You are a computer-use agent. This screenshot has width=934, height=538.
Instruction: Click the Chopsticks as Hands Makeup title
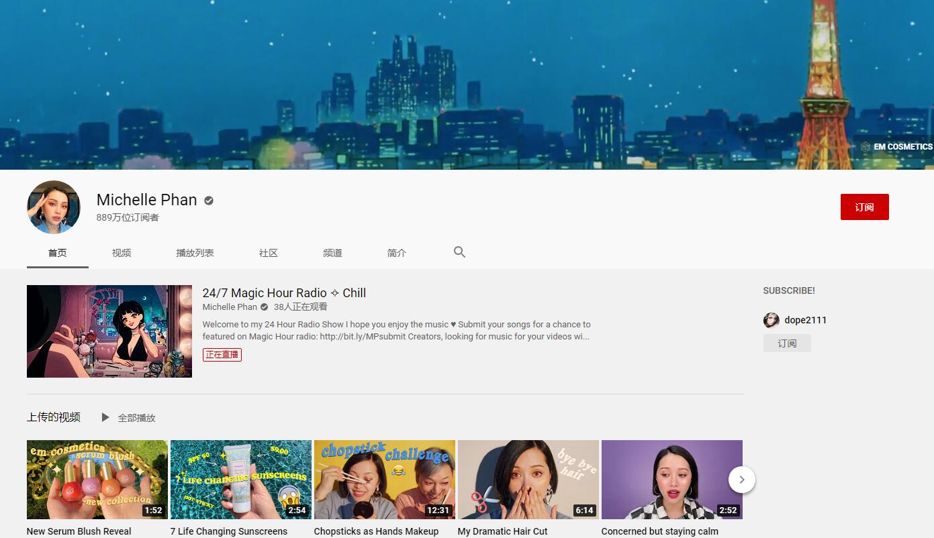pos(376,531)
